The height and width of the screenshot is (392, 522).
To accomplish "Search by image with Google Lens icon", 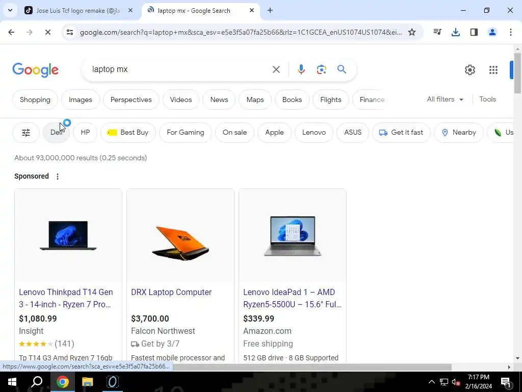I will click(x=321, y=69).
